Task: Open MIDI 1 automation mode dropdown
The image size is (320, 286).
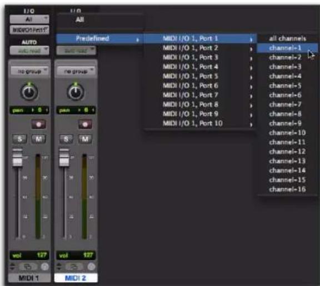Action: tap(29, 51)
